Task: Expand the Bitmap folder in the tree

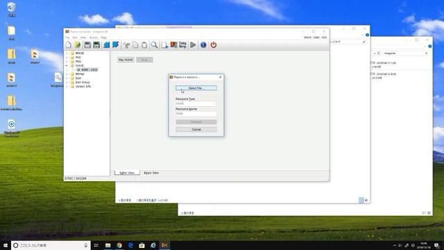Action: (x=67, y=74)
